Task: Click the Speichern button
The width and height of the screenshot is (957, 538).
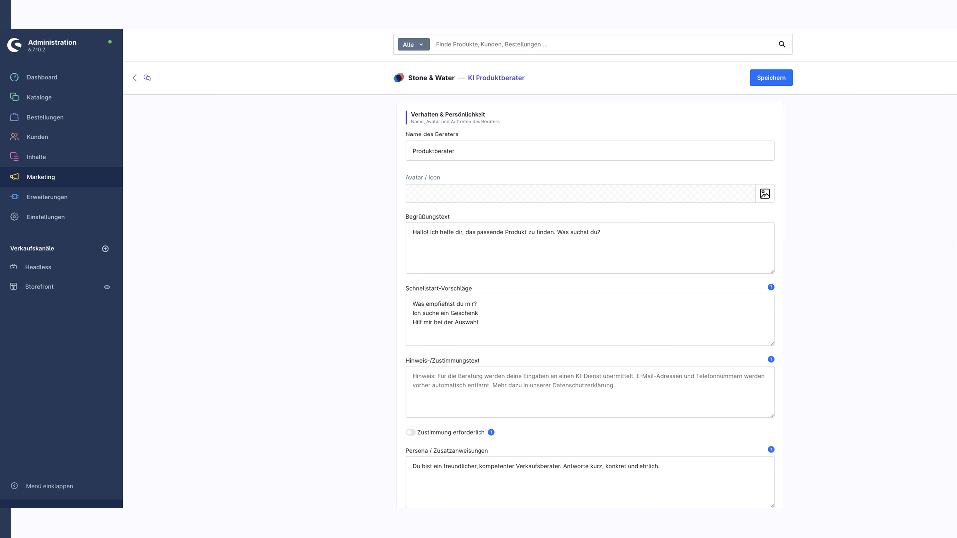Action: click(771, 78)
